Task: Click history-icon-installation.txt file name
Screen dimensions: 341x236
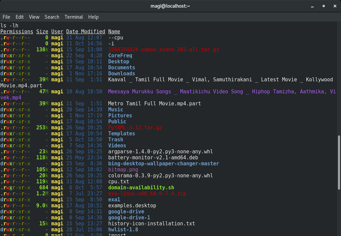Action: [x=152, y=224]
